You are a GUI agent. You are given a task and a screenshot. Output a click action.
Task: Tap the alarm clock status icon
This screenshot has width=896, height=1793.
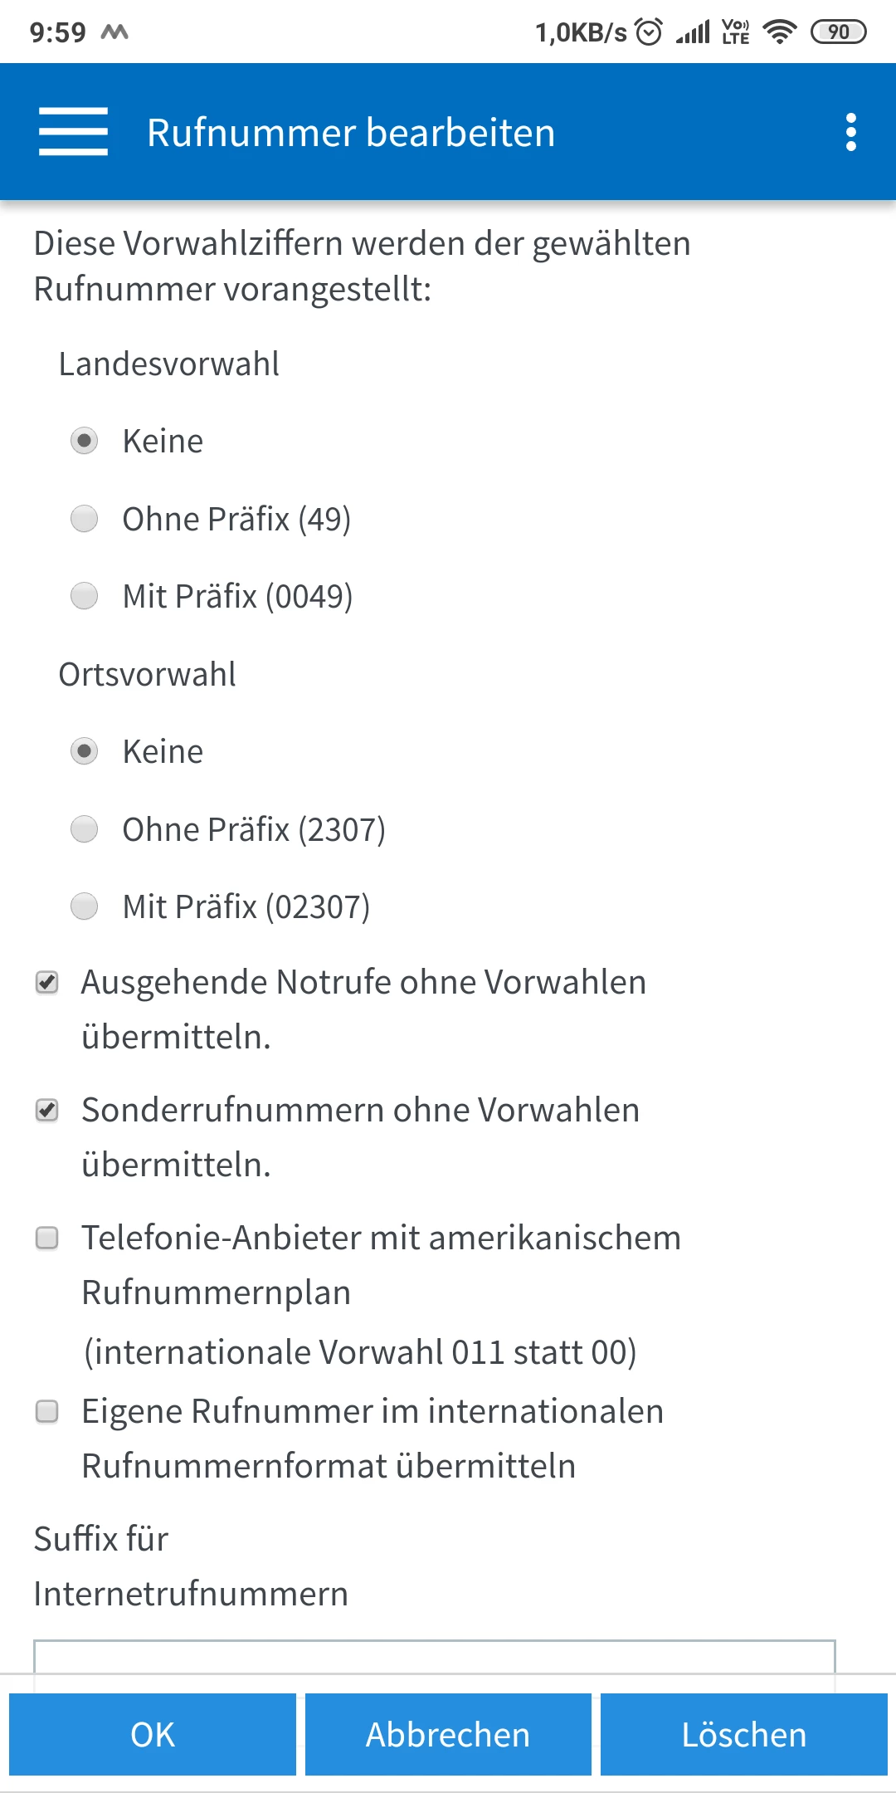point(649,32)
